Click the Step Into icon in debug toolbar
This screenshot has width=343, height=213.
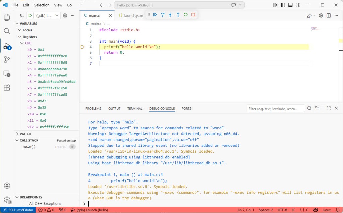pyautogui.click(x=170, y=15)
